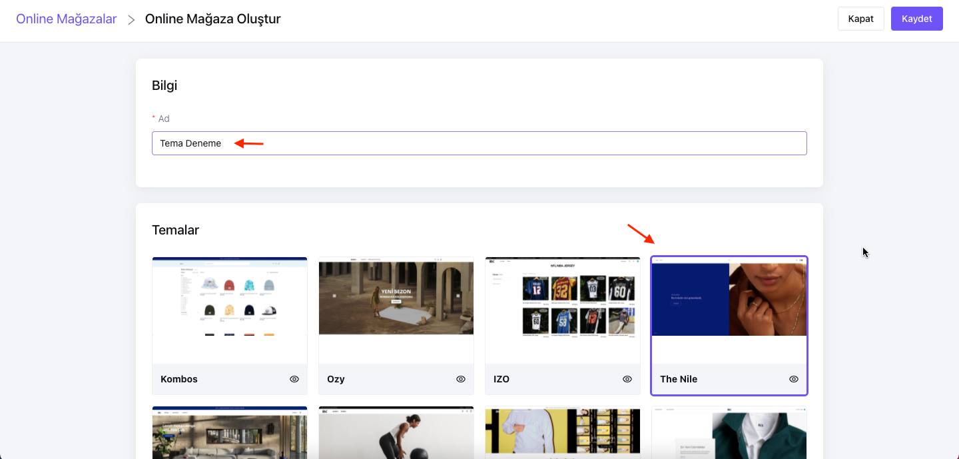Choose the yellow background theme thumbnail

563,432
